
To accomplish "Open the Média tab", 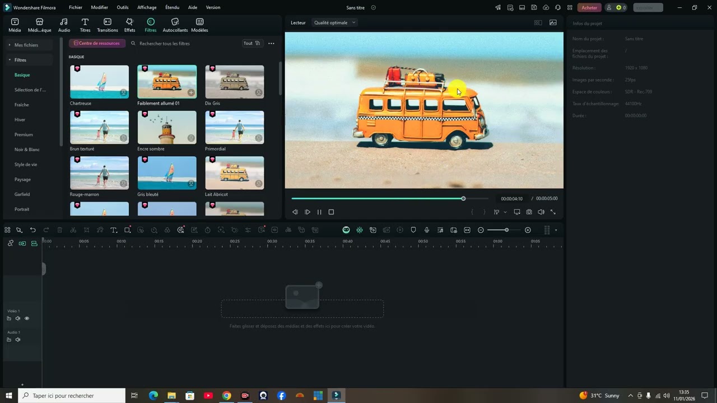I will [15, 25].
